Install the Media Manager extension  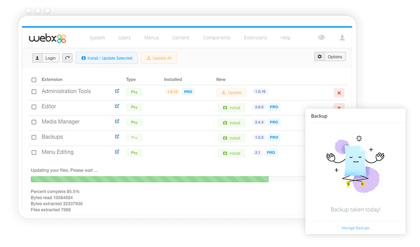(232, 123)
